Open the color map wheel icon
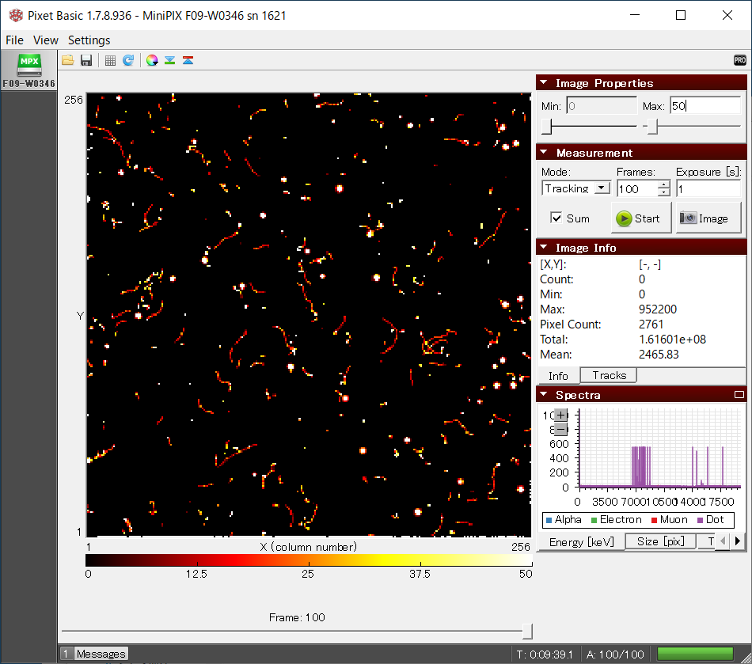The image size is (752, 664). click(152, 60)
